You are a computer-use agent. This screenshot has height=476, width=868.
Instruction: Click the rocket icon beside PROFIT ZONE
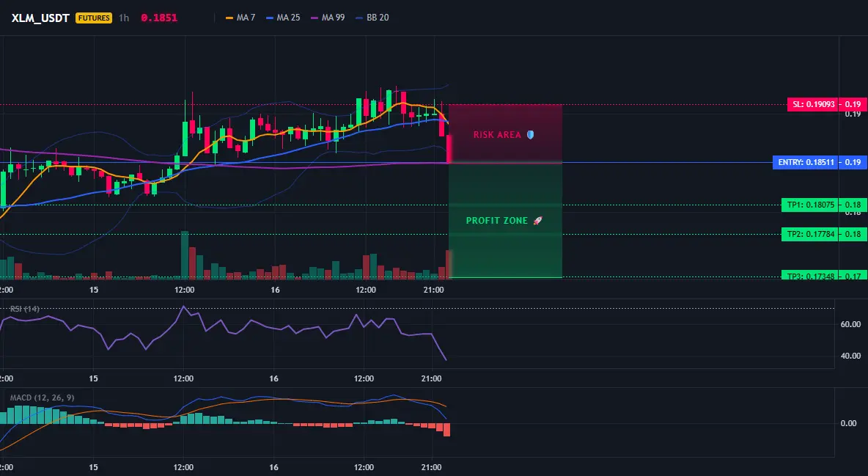537,221
